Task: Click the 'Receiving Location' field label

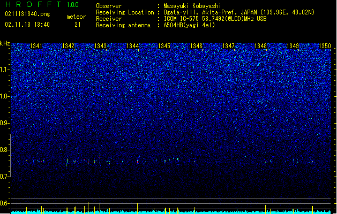Action: click(x=125, y=12)
